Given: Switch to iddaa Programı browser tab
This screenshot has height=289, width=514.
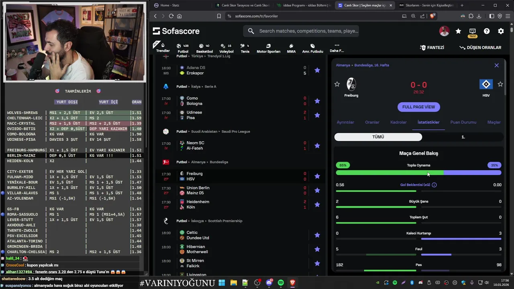Looking at the screenshot, I should (303, 5).
